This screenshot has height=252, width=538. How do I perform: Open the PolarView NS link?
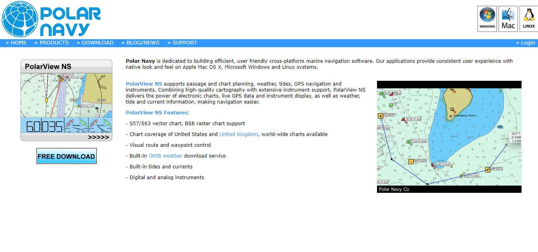pyautogui.click(x=144, y=84)
